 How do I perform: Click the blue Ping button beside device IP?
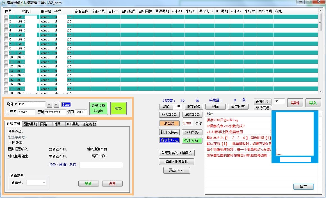[x=66, y=104]
